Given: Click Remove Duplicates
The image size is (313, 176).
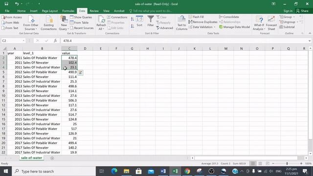Looking at the screenshot, I should (203, 22).
